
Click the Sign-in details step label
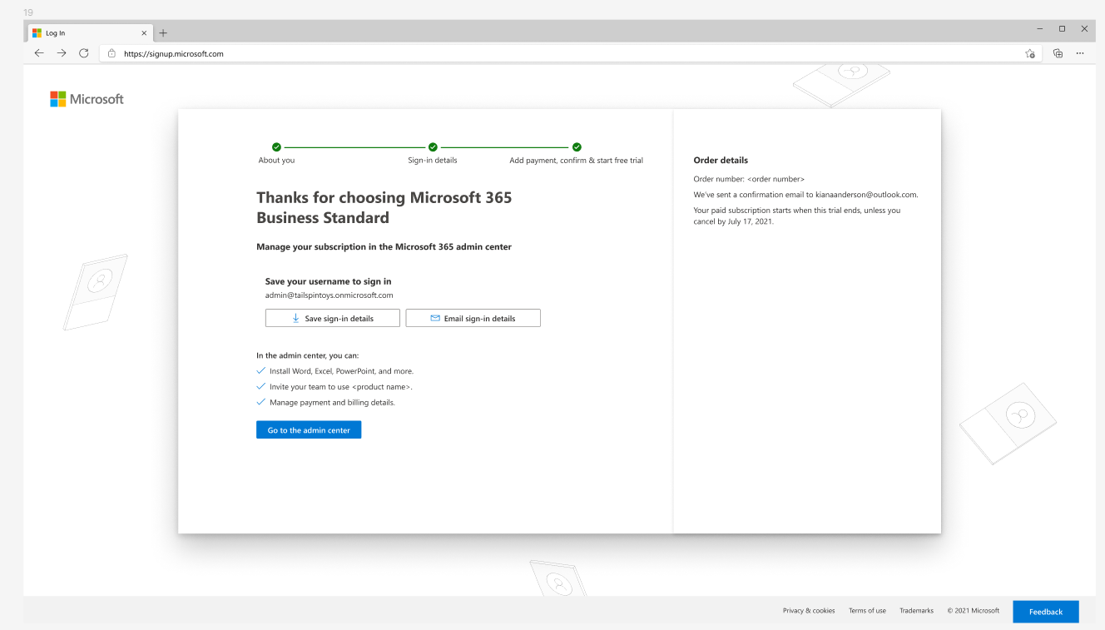pos(432,161)
